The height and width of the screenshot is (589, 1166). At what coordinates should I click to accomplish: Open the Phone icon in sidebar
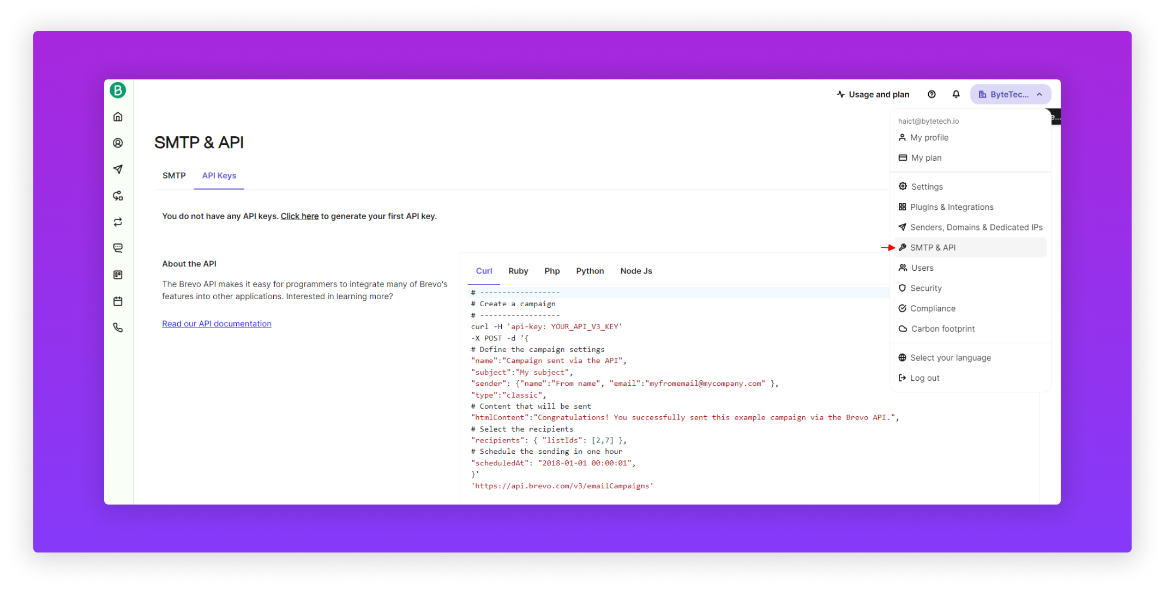point(118,327)
